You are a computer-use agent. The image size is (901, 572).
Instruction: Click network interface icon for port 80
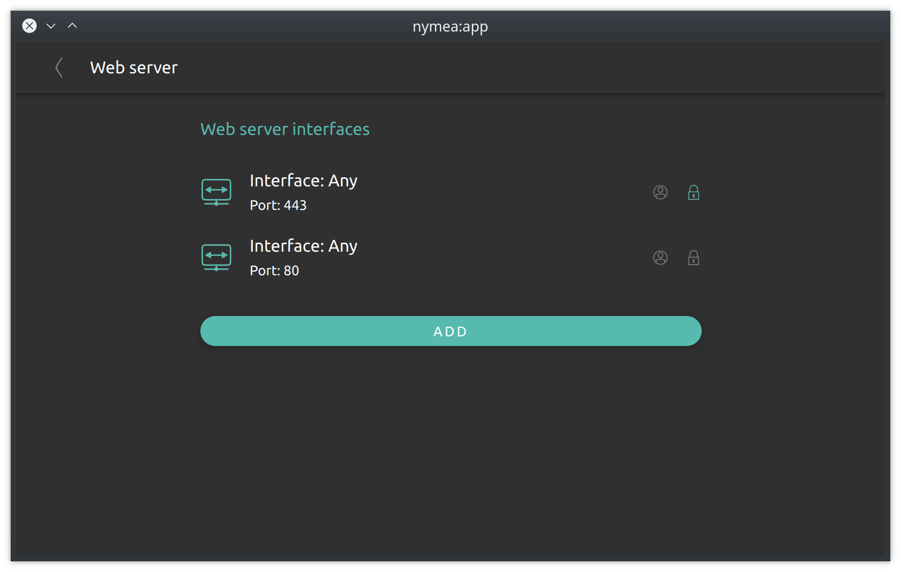tap(216, 258)
